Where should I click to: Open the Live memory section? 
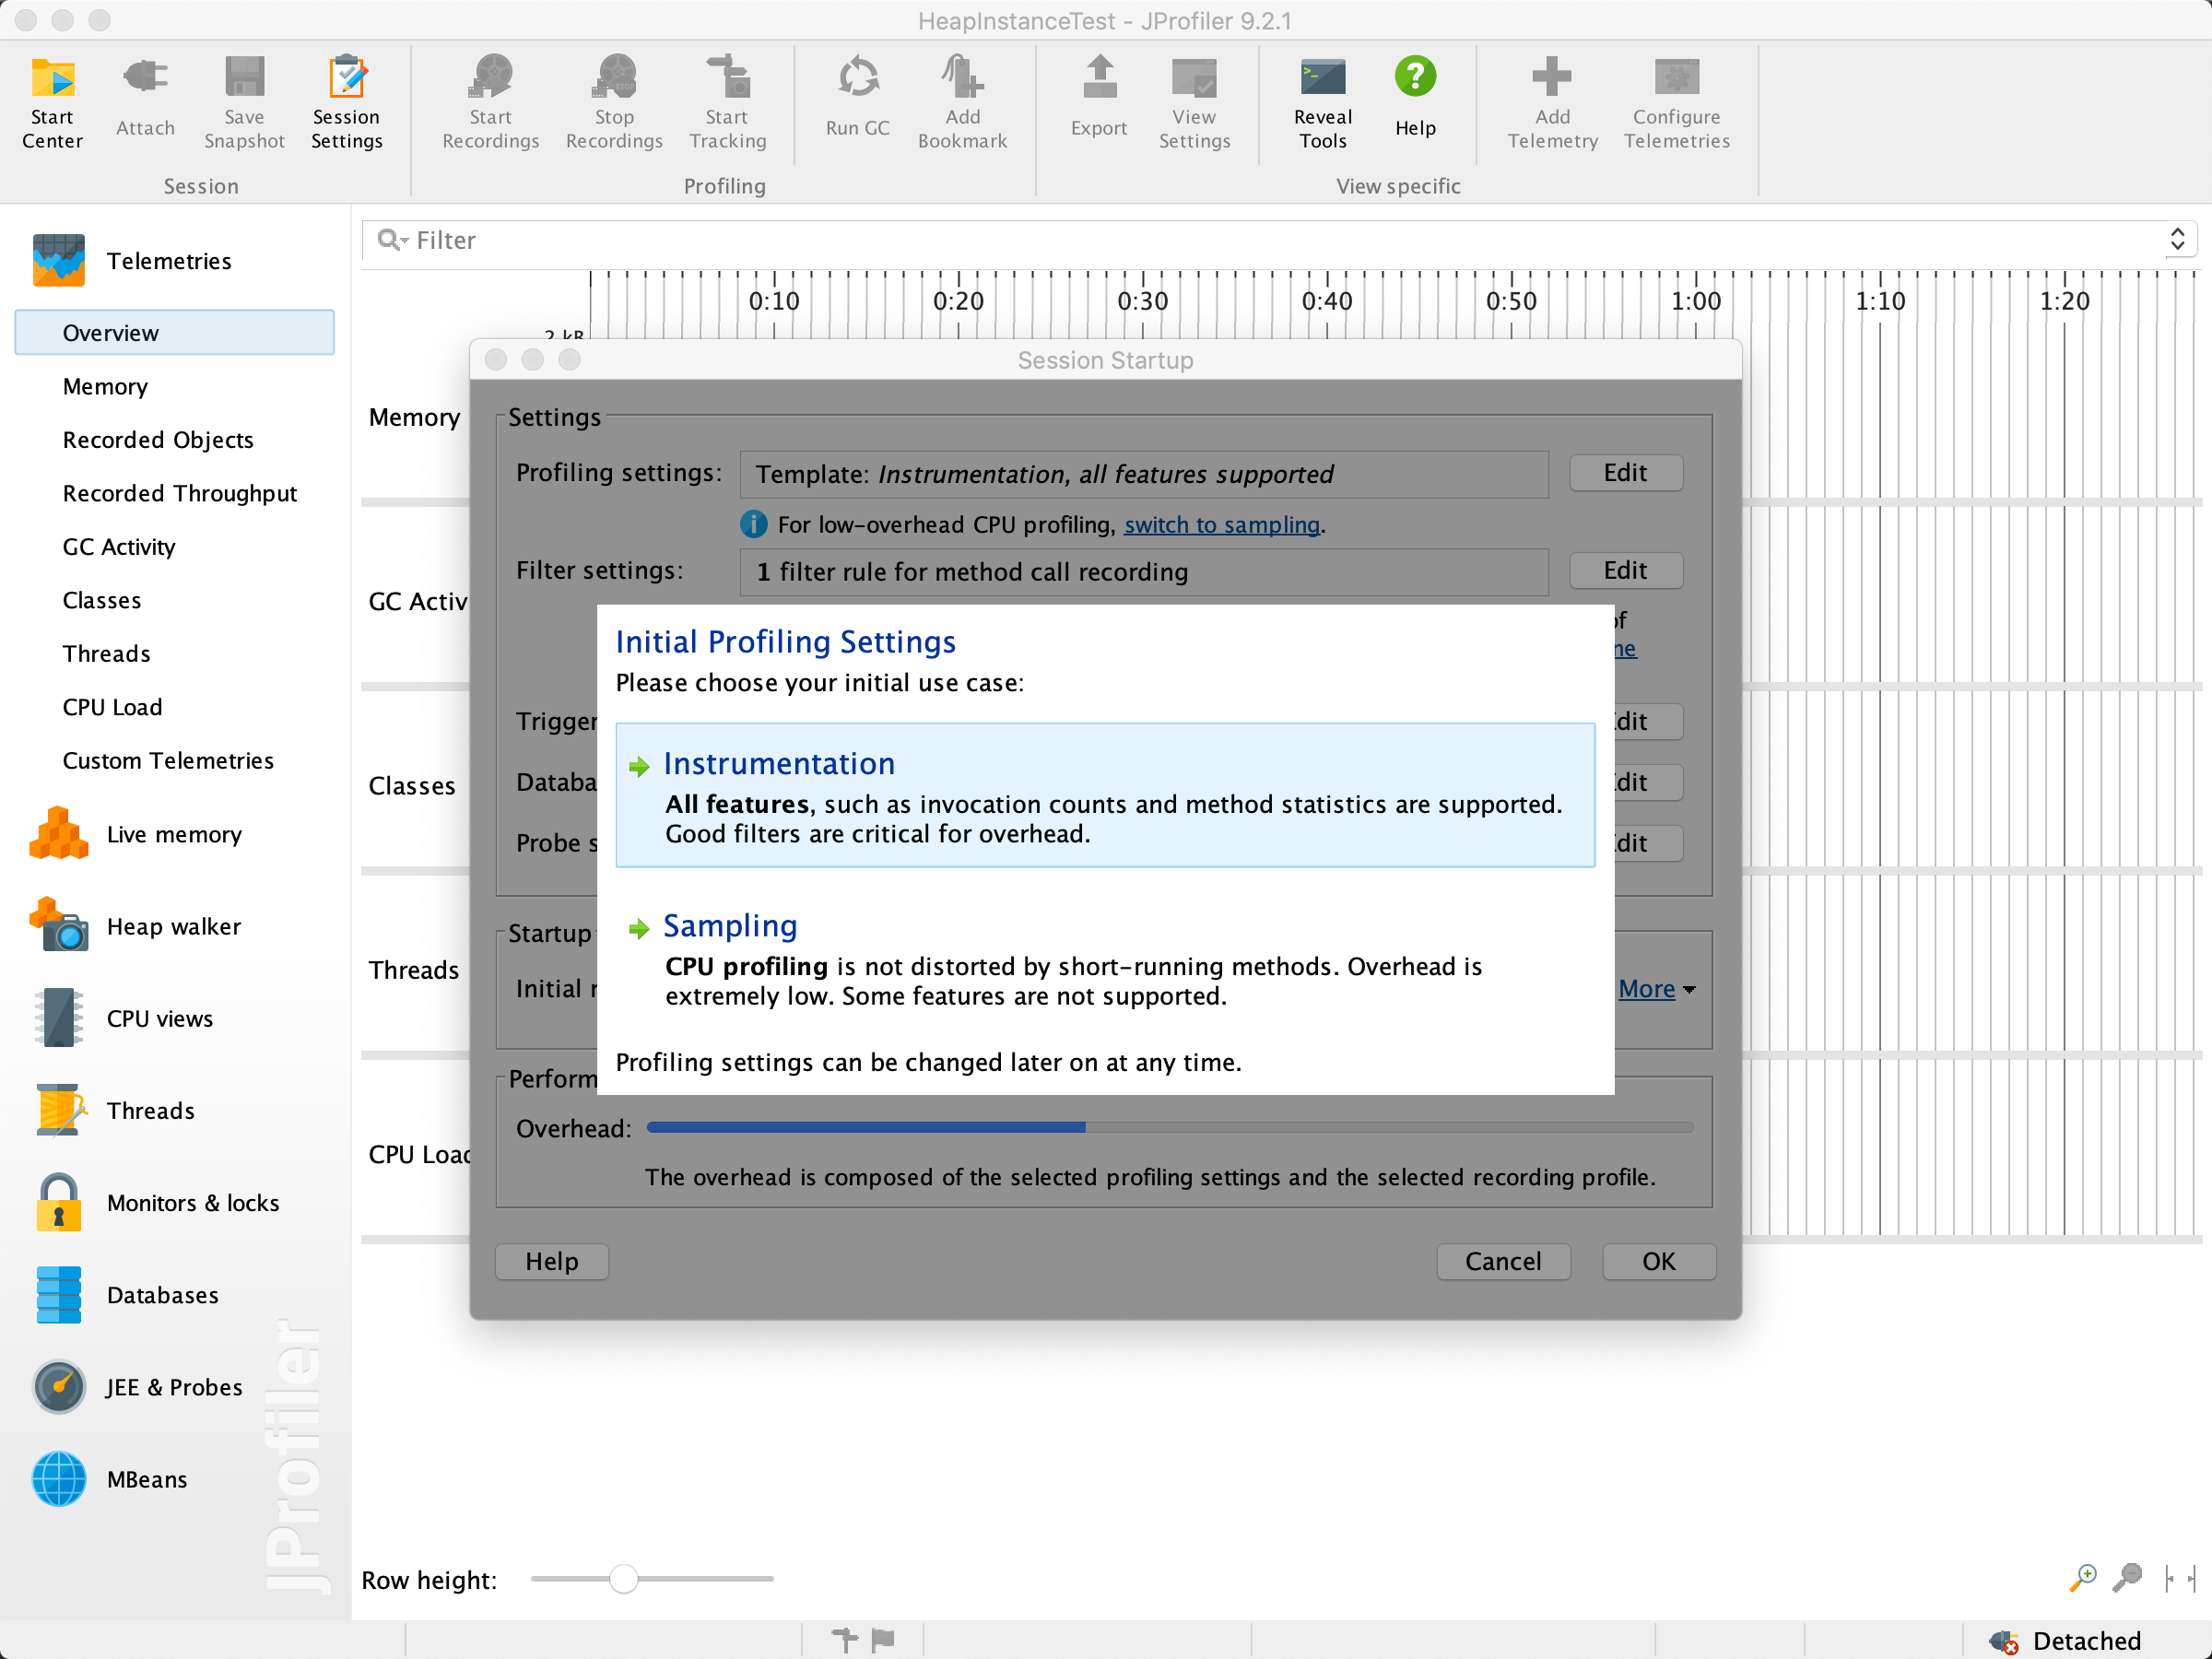point(137,834)
